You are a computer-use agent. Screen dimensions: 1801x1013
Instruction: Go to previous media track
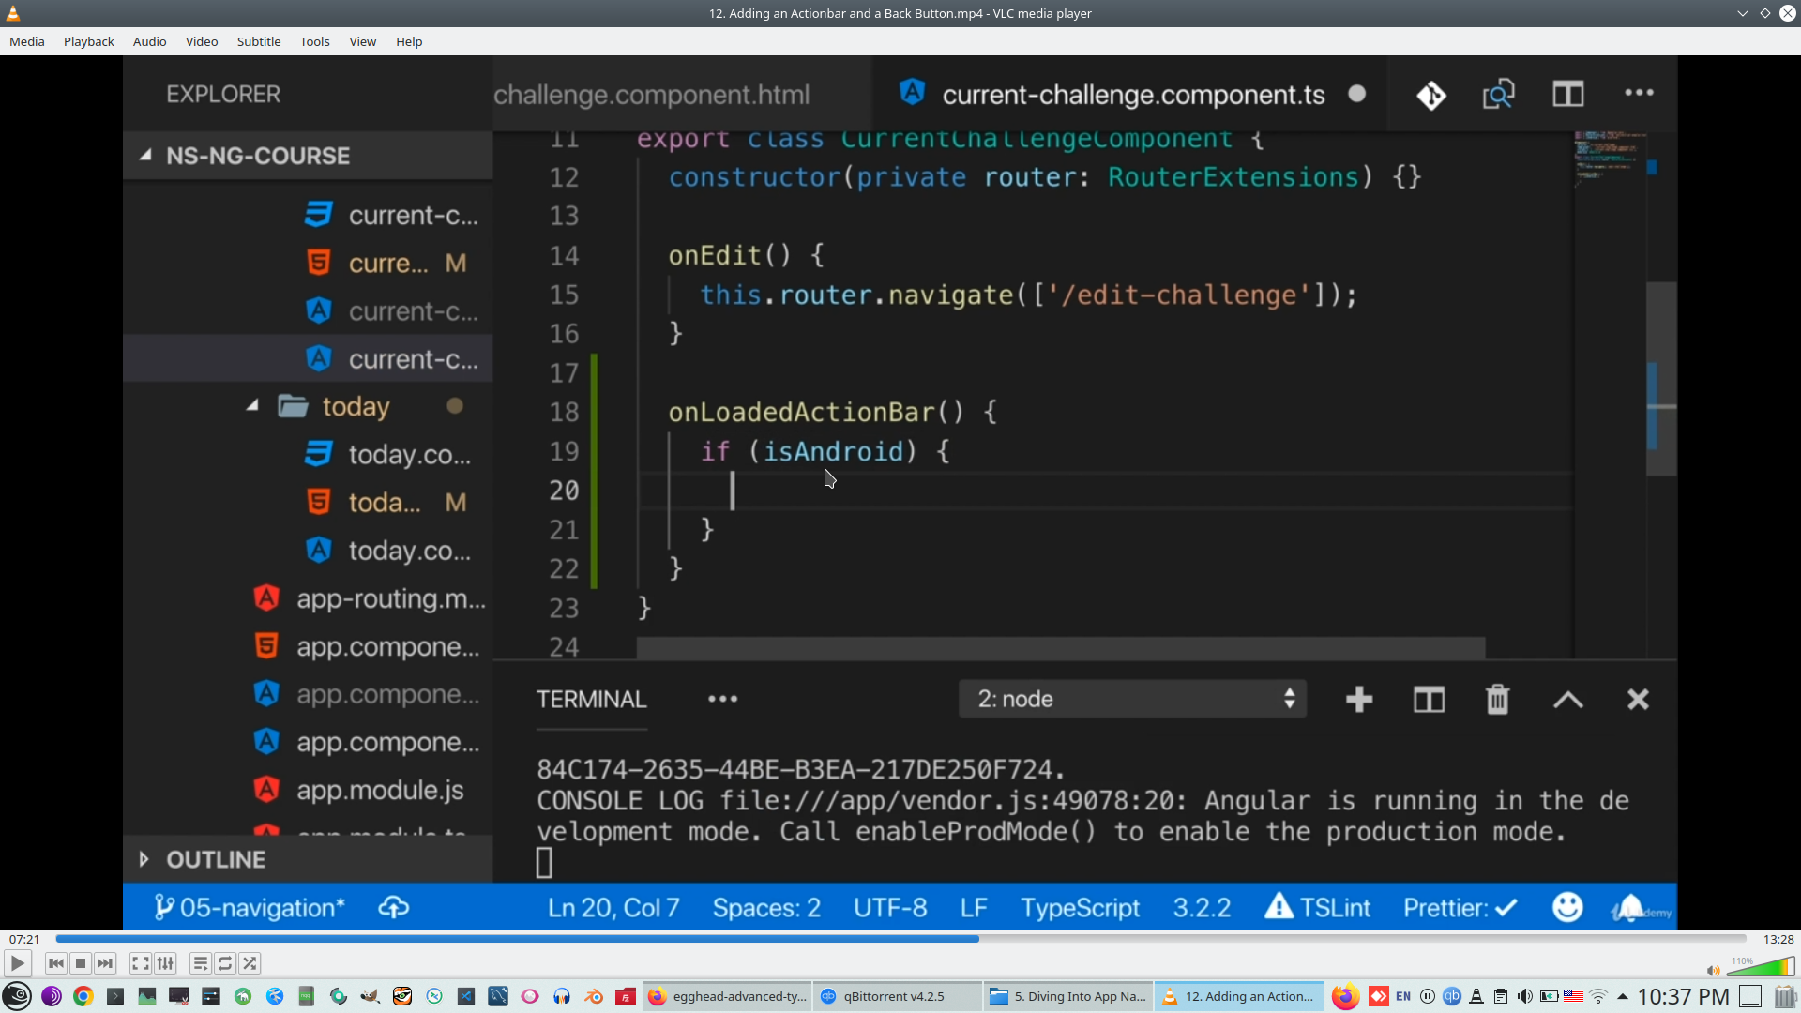tap(56, 963)
